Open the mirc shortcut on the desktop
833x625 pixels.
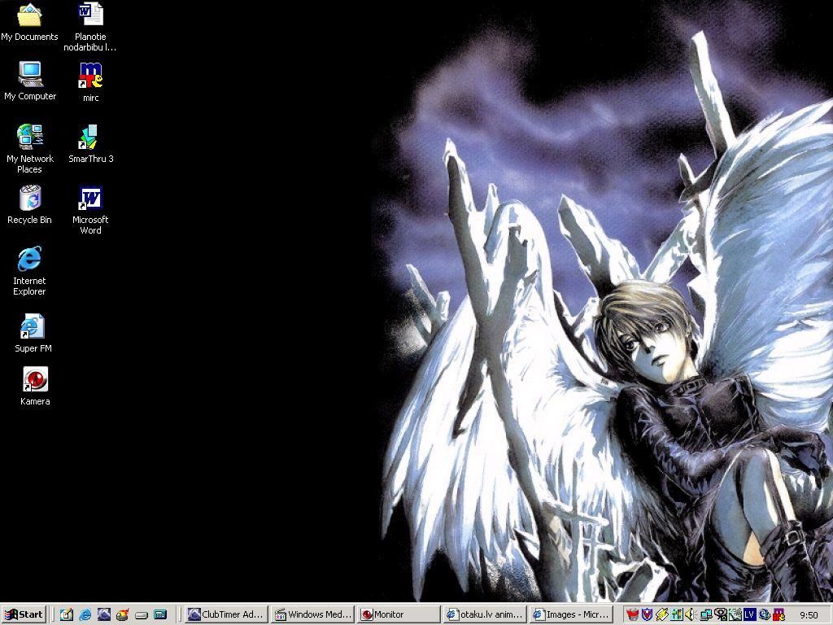pyautogui.click(x=90, y=76)
